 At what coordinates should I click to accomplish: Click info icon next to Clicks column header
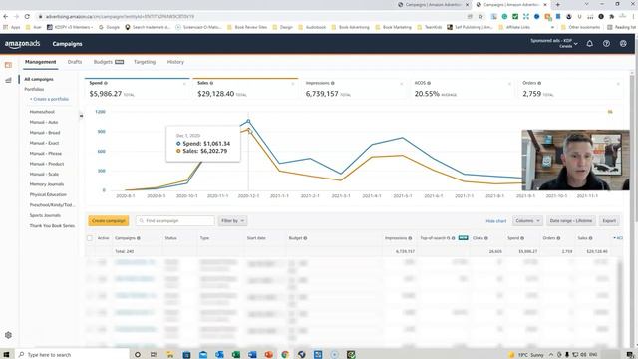(x=486, y=238)
